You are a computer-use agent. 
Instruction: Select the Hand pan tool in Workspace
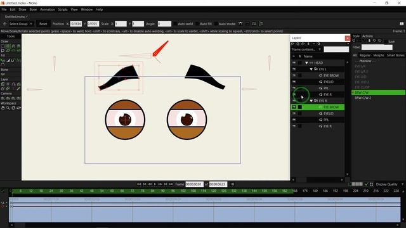click(3, 108)
